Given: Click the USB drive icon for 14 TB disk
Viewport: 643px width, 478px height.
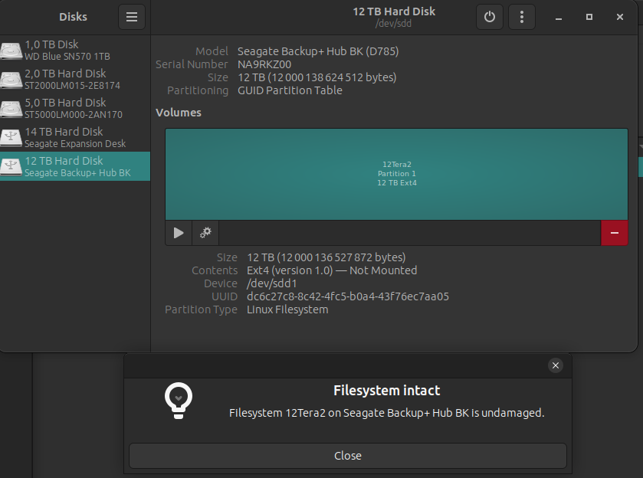Looking at the screenshot, I should pyautogui.click(x=11, y=138).
